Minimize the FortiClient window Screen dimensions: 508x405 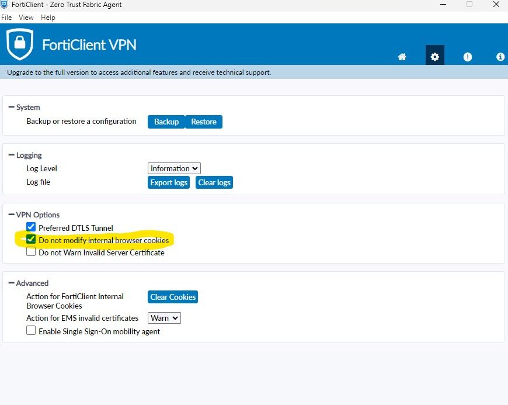[443, 5]
